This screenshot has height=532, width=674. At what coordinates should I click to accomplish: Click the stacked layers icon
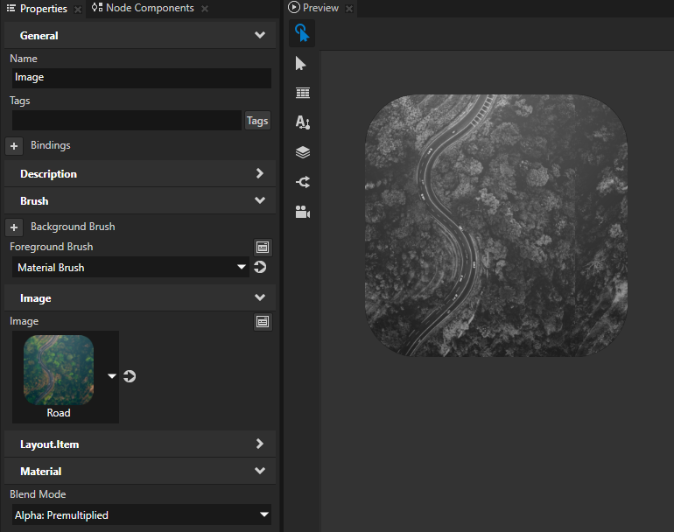tap(302, 152)
